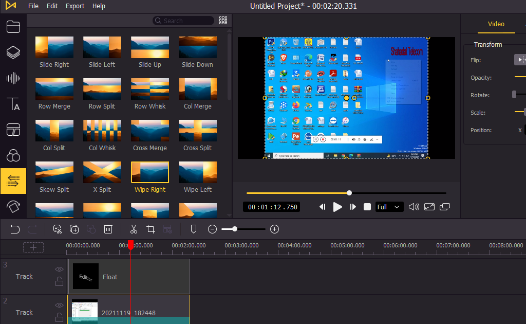
Task: Select the Media library icon
Action: click(x=13, y=27)
